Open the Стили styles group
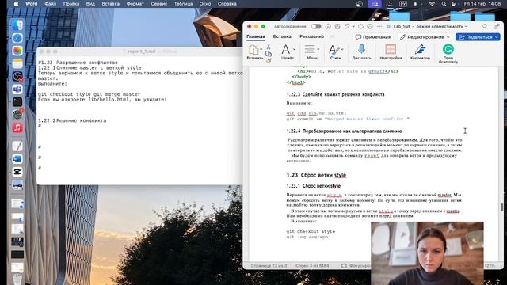 [336, 52]
